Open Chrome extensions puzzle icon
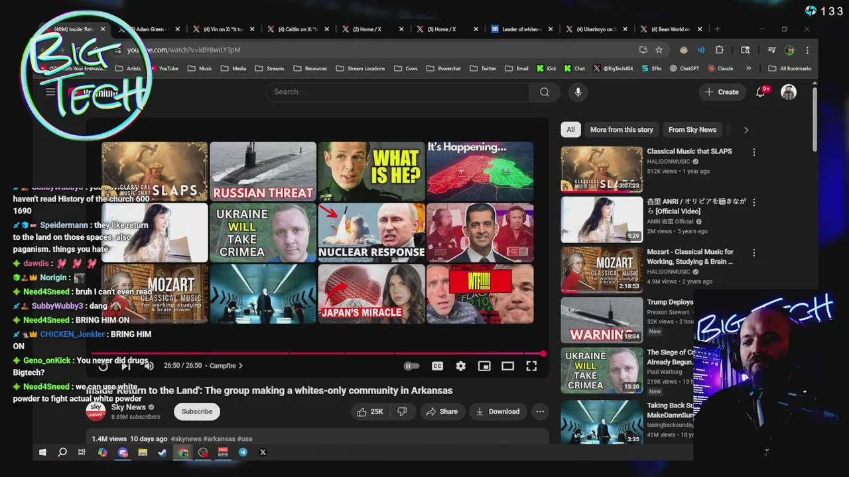This screenshot has width=849, height=477. coord(719,50)
